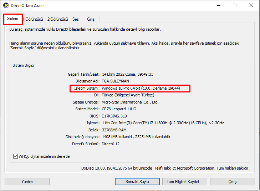Viewport: 260px width, 191px height.
Task: Click the DirectX Sürümü label
Action: [x=86, y=144]
